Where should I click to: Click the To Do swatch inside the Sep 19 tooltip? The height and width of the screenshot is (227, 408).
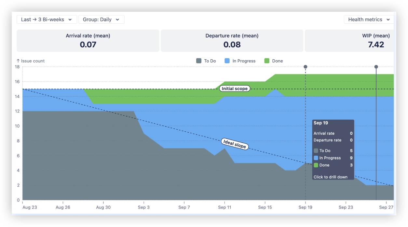click(316, 150)
